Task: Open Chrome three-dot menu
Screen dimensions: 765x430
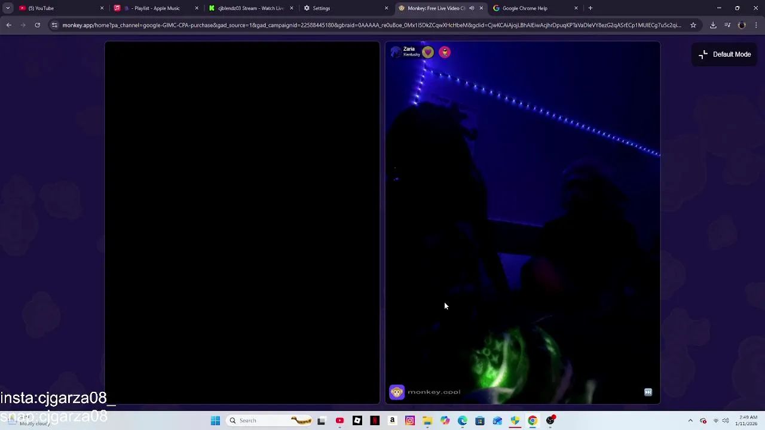Action: pyautogui.click(x=756, y=25)
